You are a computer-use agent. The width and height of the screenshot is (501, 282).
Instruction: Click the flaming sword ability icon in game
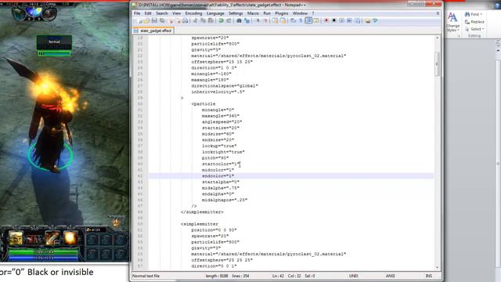coord(52,238)
